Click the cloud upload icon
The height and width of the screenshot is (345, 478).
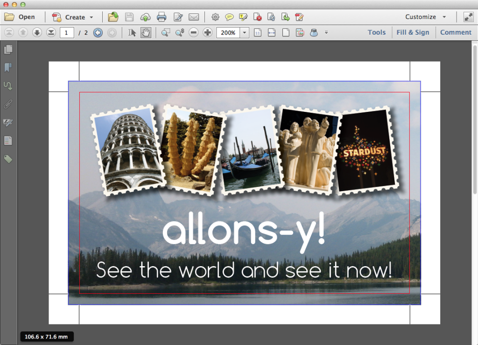tap(146, 17)
